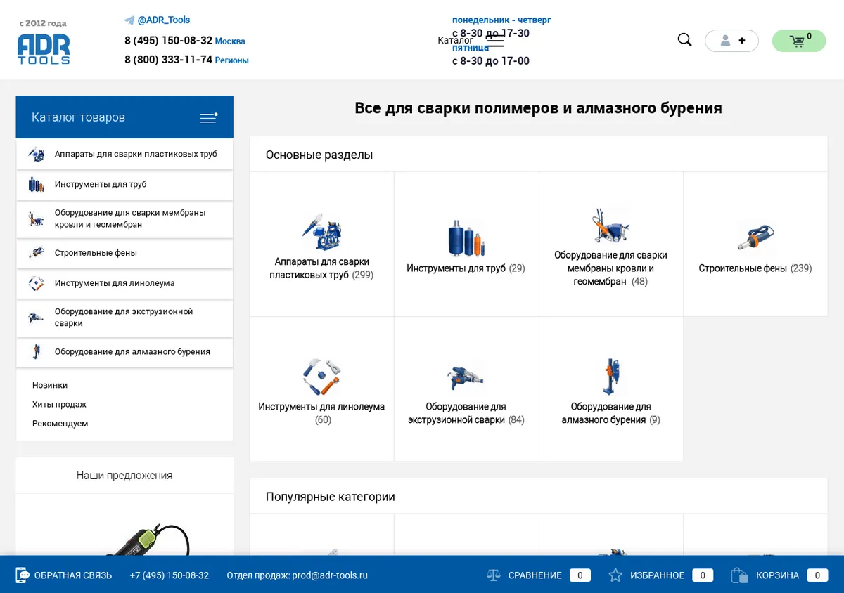
Task: Open Инструменты для труб category tile
Action: pyautogui.click(x=466, y=245)
